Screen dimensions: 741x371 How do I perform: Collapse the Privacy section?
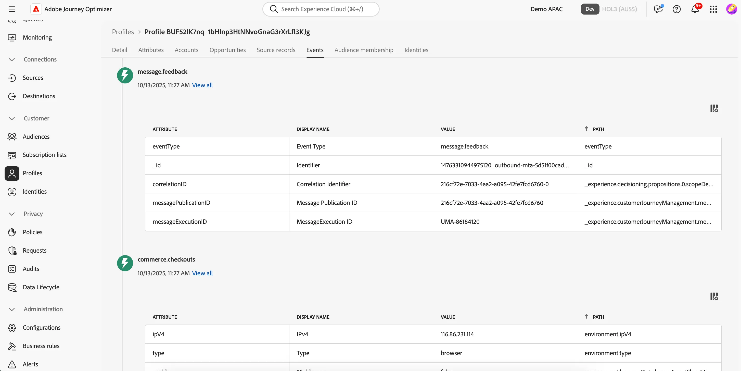[11, 214]
